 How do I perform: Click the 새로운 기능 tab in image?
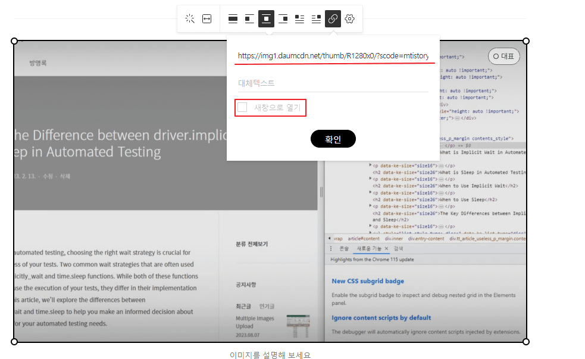click(x=368, y=248)
